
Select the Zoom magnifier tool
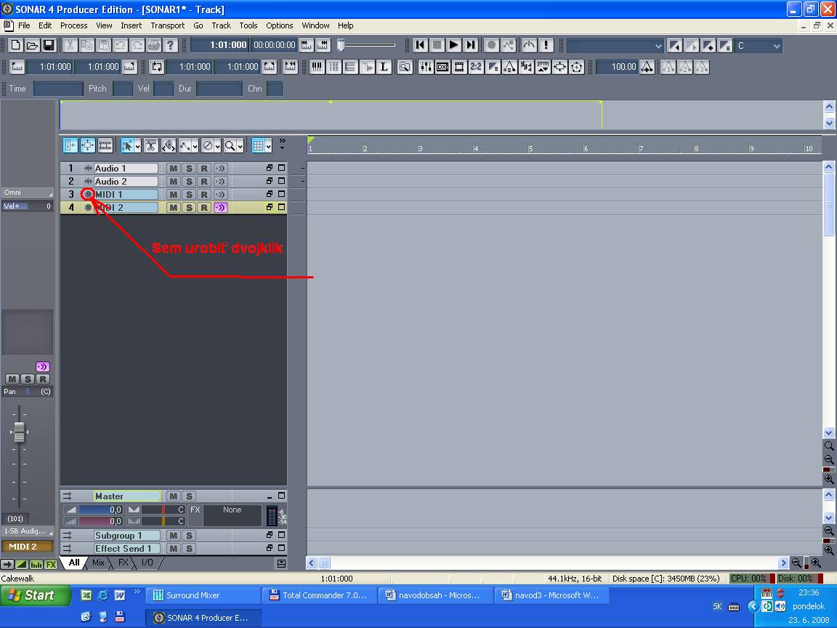[x=230, y=145]
